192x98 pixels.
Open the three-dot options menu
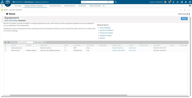pos(189,14)
